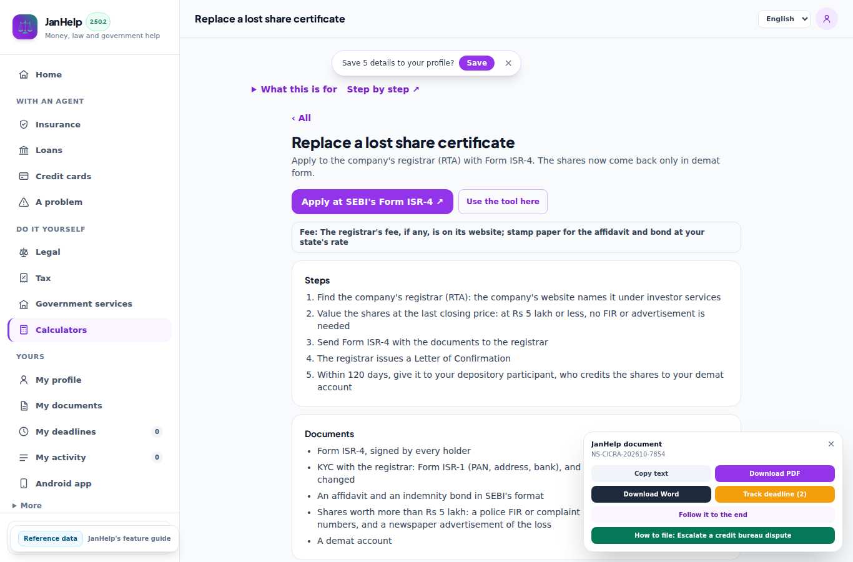Viewport: 853px width, 562px height.
Task: Click the My activity count badge
Action: 157,457
